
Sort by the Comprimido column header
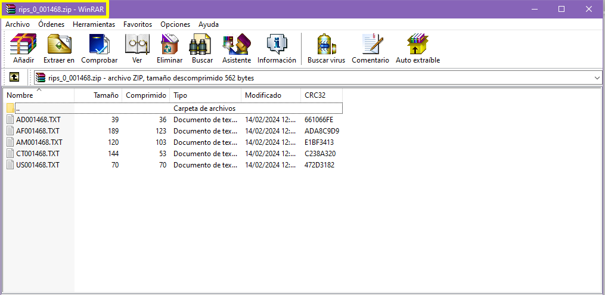(146, 95)
